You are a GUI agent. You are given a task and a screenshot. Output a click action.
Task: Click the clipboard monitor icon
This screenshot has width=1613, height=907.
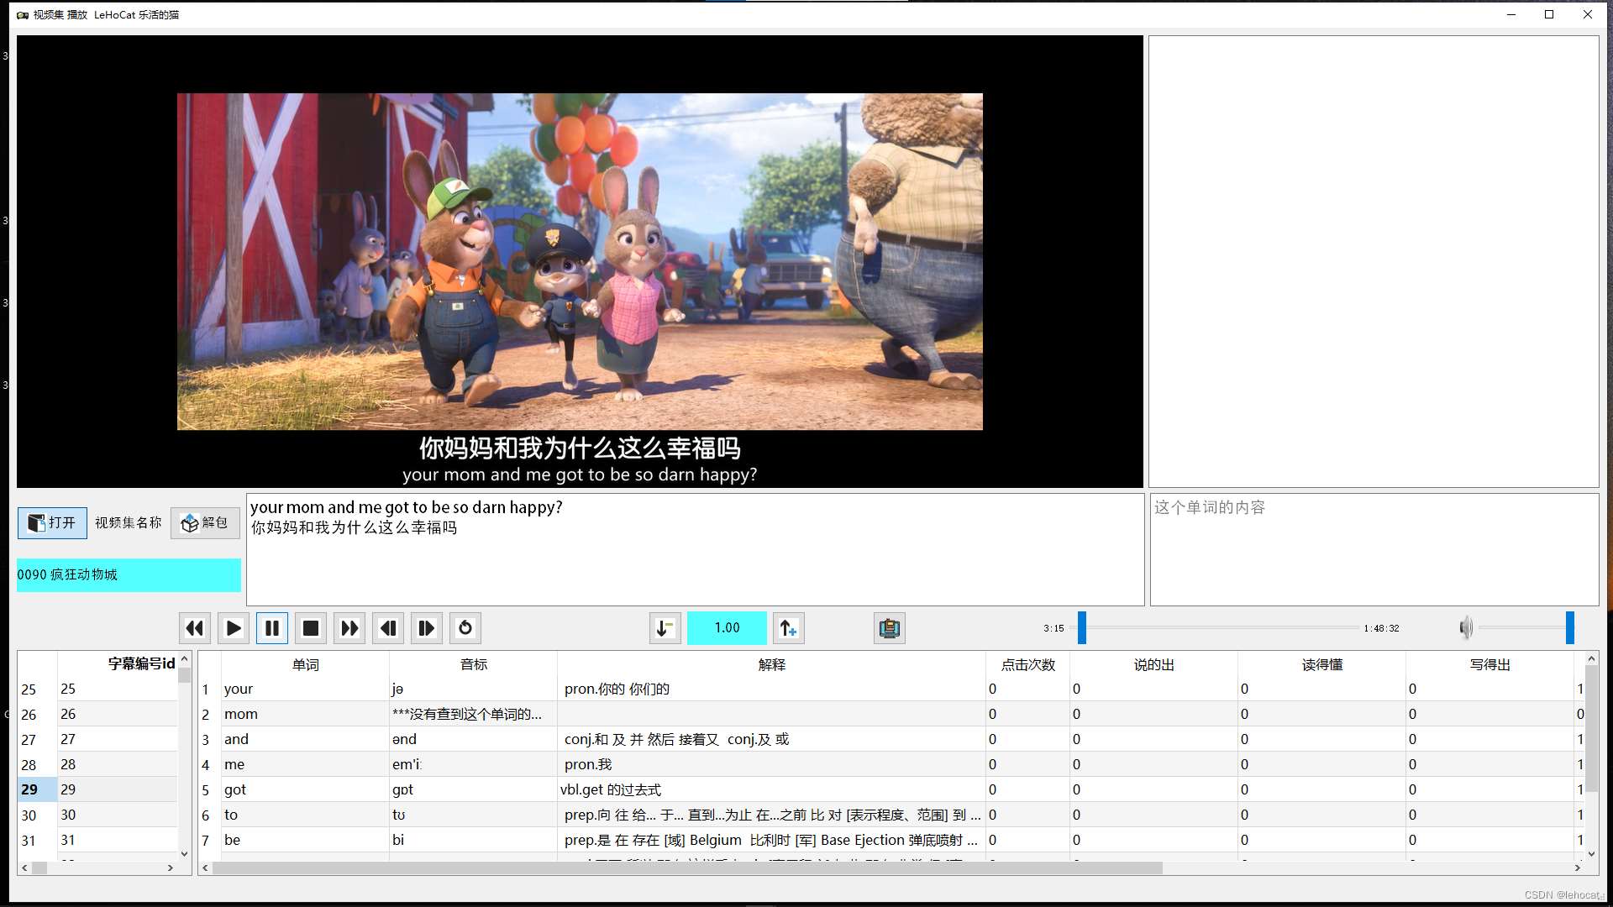(889, 628)
